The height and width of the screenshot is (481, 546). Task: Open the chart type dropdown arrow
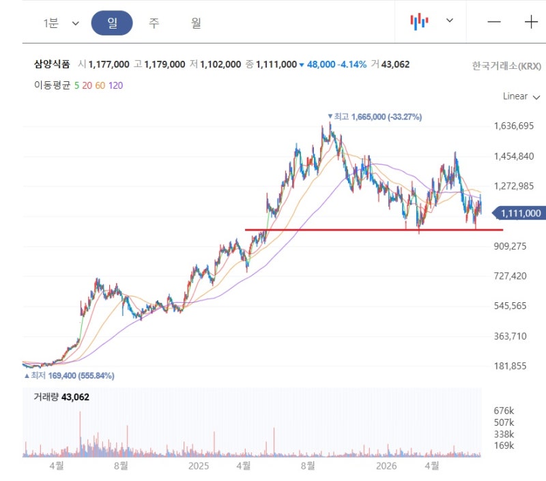click(450, 20)
